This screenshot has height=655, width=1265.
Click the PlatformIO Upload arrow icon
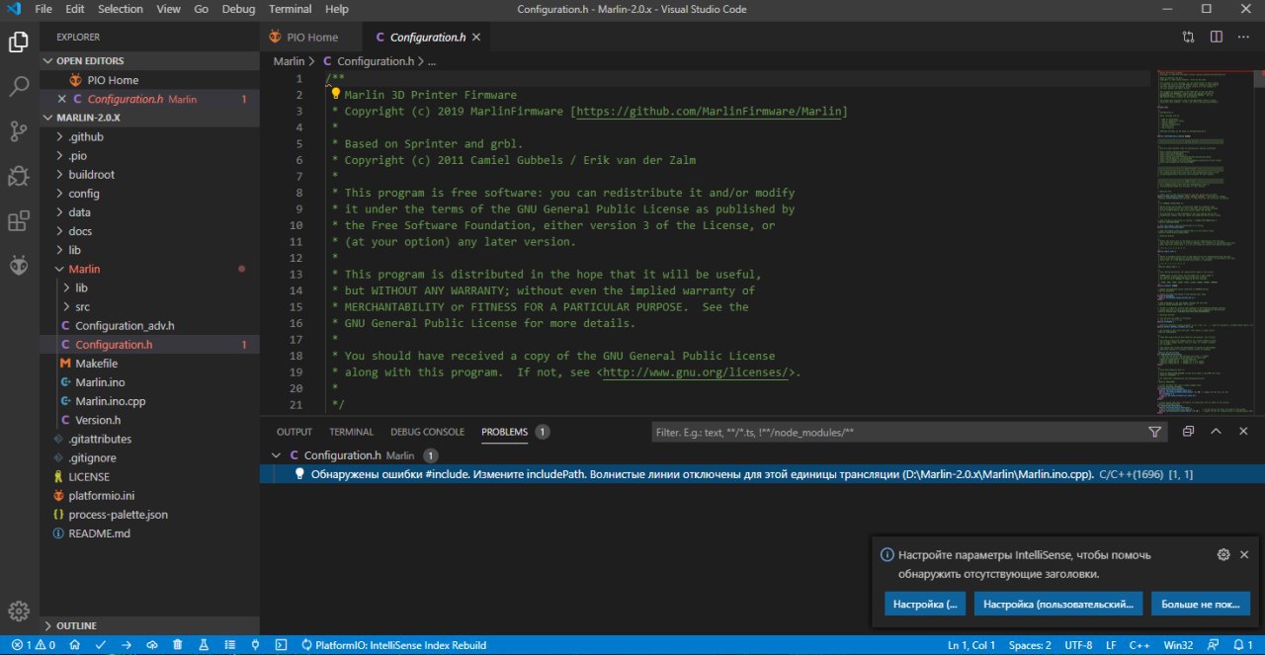click(x=126, y=645)
